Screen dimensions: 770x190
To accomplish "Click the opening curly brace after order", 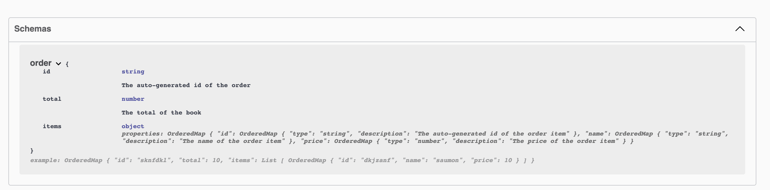I will coord(67,64).
